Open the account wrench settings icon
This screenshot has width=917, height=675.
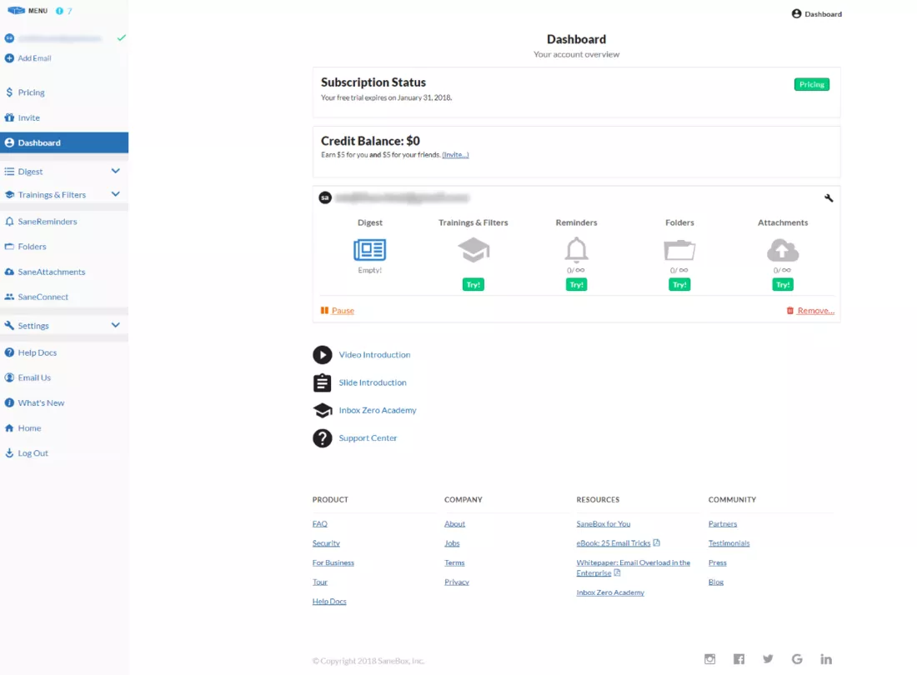pyautogui.click(x=829, y=198)
